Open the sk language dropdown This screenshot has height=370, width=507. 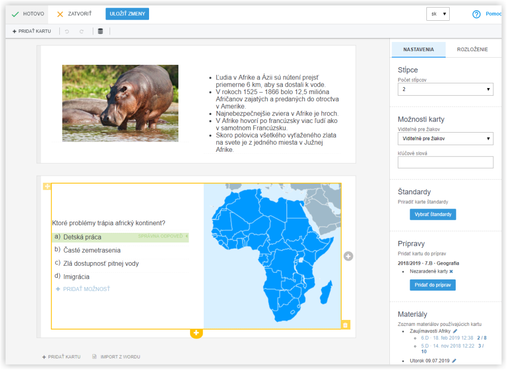(x=438, y=14)
